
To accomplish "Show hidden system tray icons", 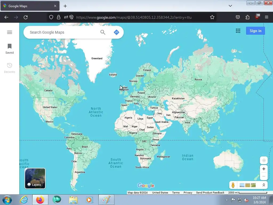I will 227,200.
